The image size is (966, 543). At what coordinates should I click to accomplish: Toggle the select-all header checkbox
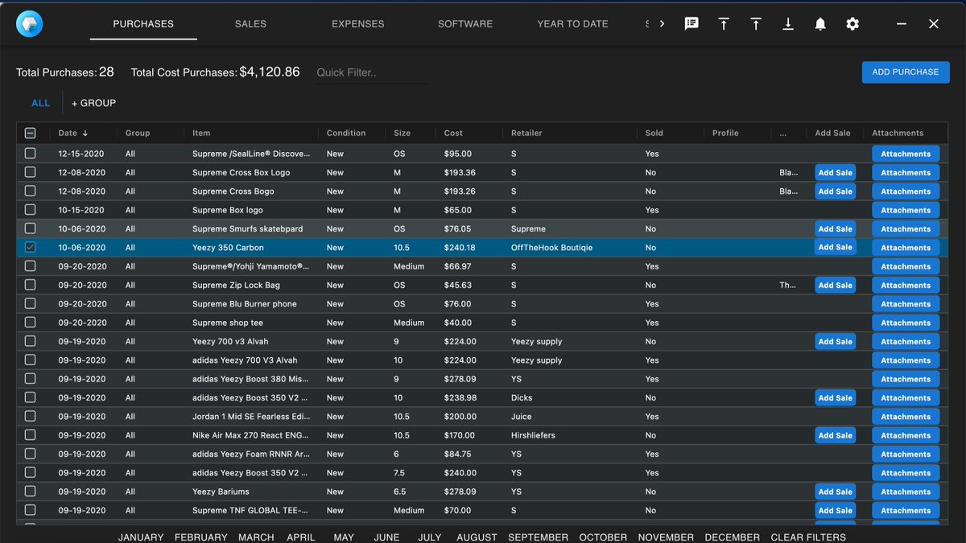click(31, 134)
